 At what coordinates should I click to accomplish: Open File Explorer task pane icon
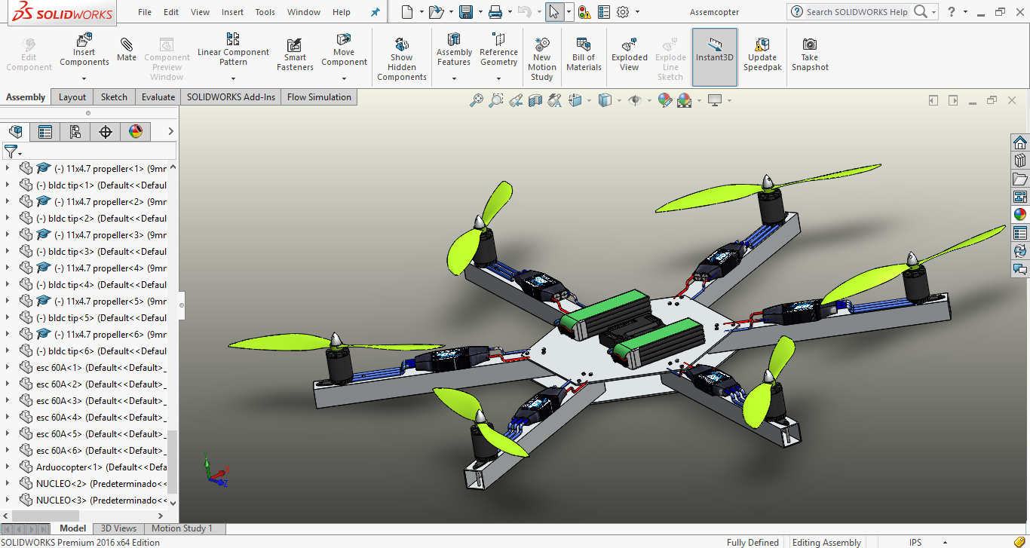1020,179
